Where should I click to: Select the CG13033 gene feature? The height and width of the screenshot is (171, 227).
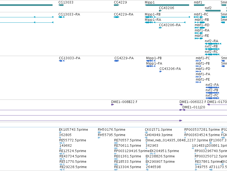(x=61, y=5)
